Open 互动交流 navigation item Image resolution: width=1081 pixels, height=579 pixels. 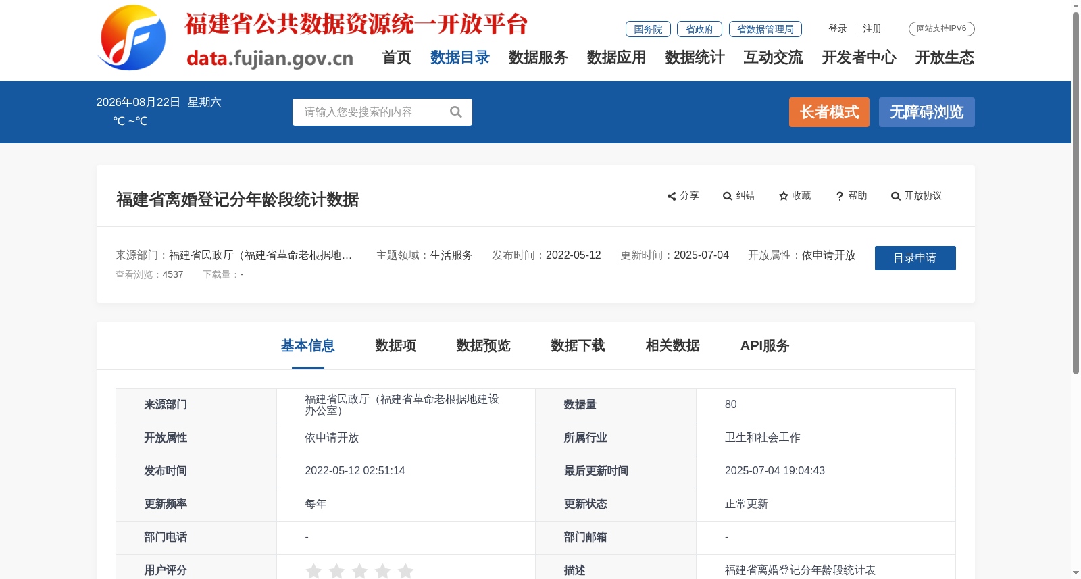click(x=774, y=57)
